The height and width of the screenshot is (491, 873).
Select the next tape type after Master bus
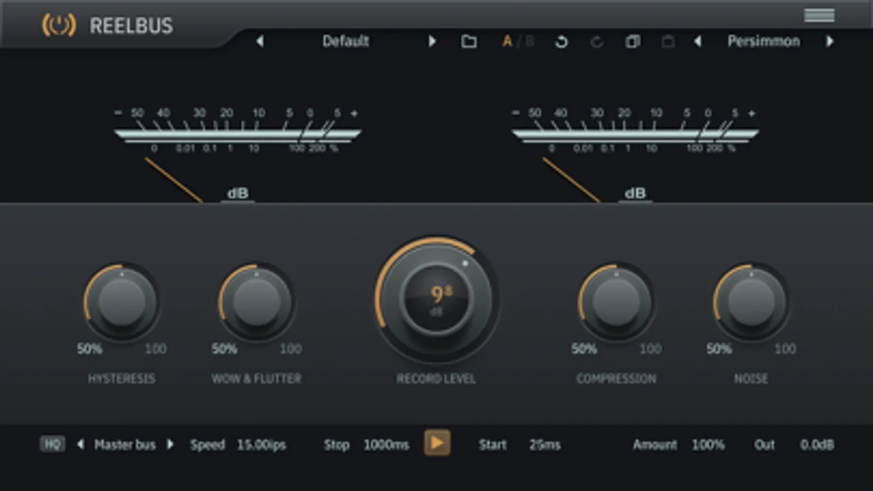point(170,444)
